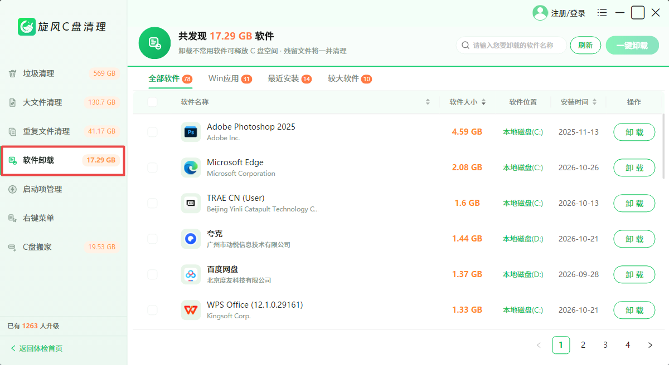This screenshot has width=669, height=365.
Task: Click the Adobe Photoshop 2025 icon
Action: [191, 132]
